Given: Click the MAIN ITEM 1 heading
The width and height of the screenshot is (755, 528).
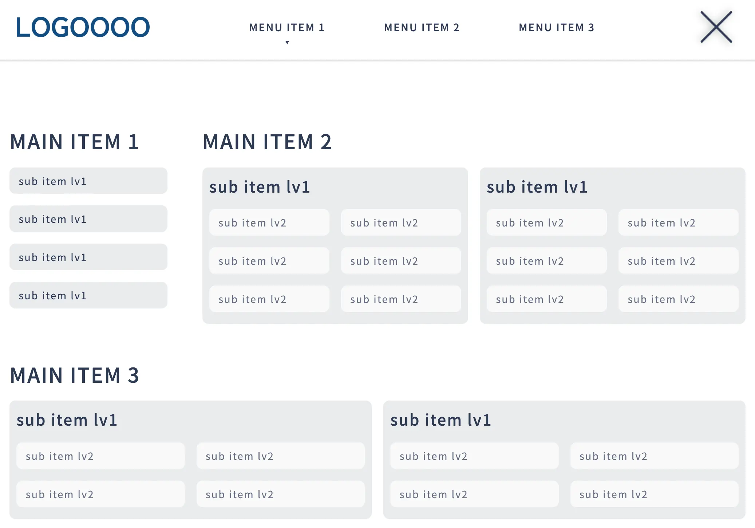Looking at the screenshot, I should click(75, 142).
